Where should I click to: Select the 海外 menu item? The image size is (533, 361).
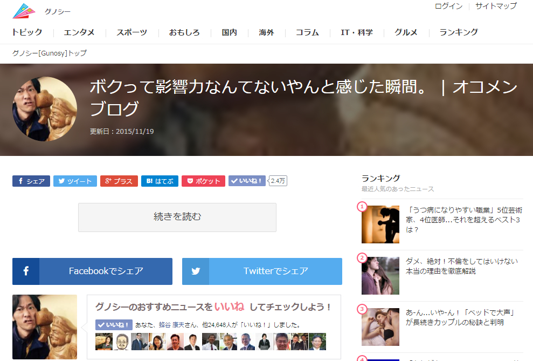coord(266,32)
